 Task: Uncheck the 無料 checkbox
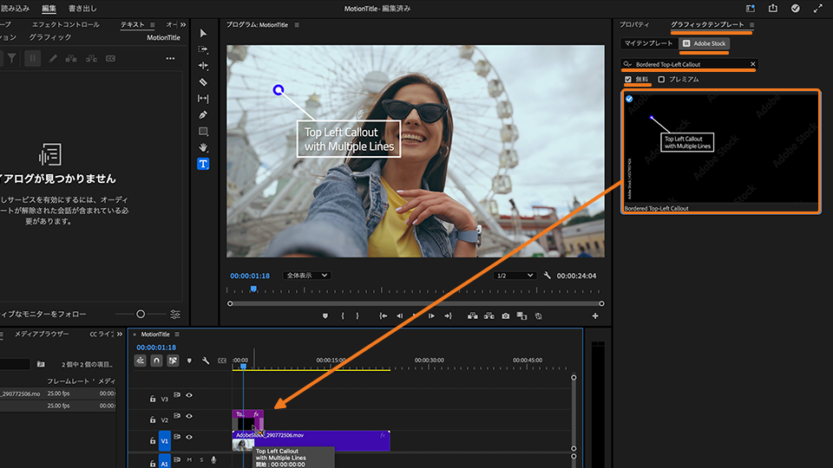coord(628,80)
